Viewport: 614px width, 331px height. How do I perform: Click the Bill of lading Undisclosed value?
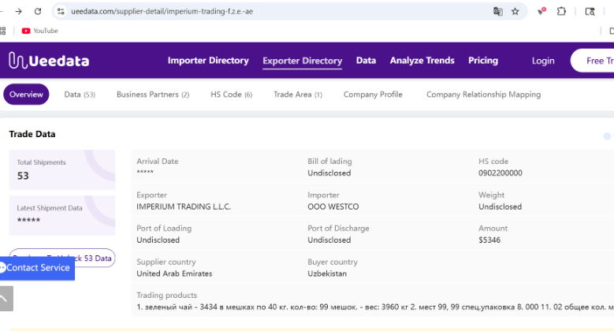pos(329,173)
